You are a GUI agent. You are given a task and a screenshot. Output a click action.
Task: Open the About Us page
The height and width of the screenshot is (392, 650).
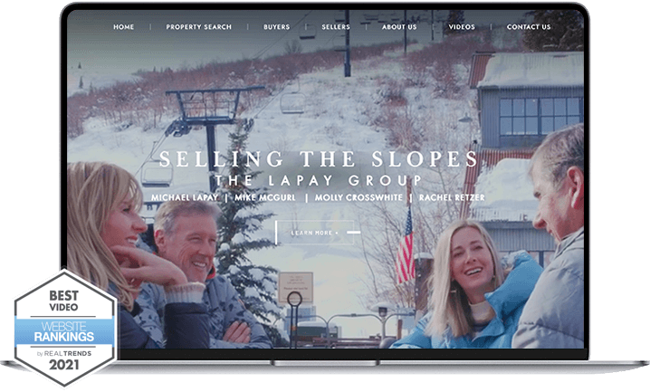pyautogui.click(x=399, y=27)
